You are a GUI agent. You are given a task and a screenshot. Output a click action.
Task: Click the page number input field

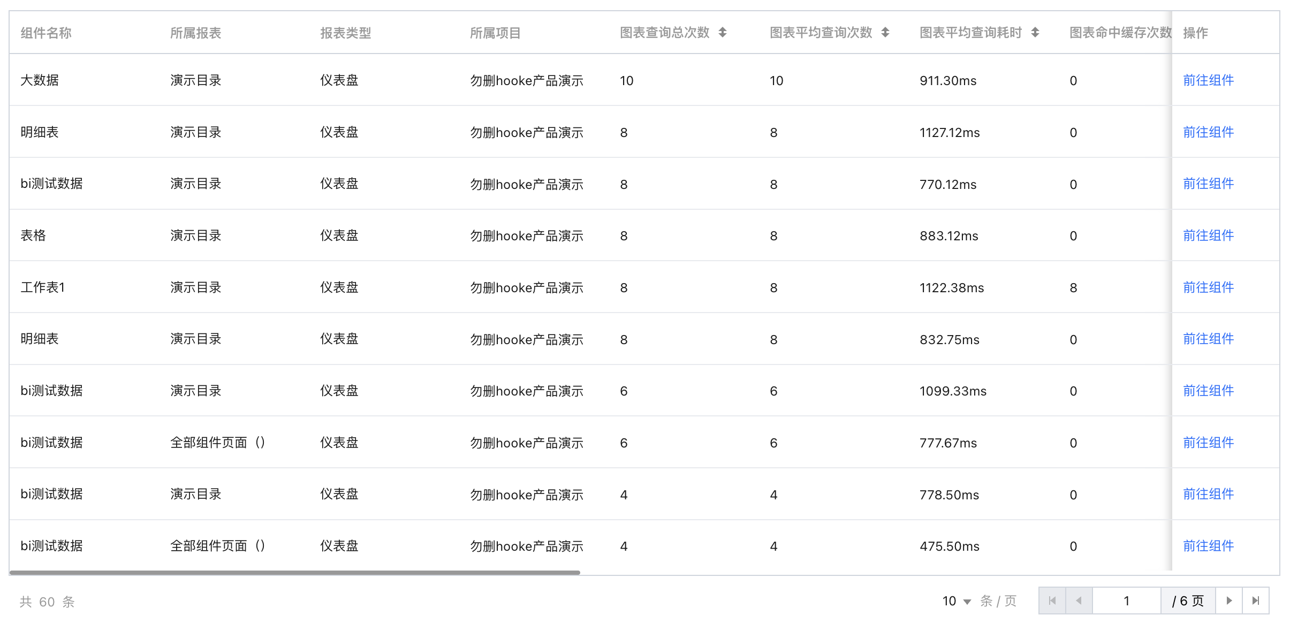point(1126,601)
